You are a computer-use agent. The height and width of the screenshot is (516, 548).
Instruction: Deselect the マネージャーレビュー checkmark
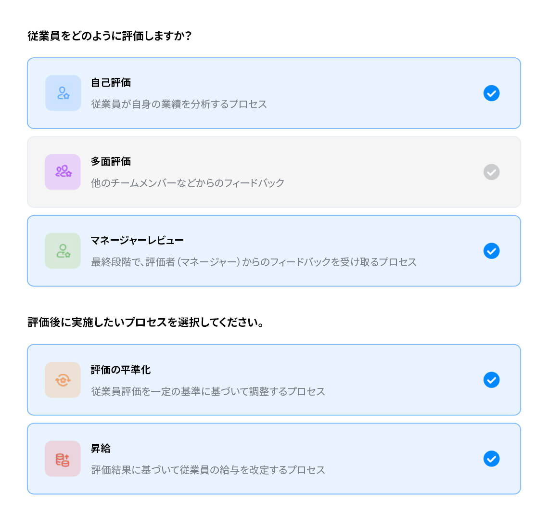[491, 251]
